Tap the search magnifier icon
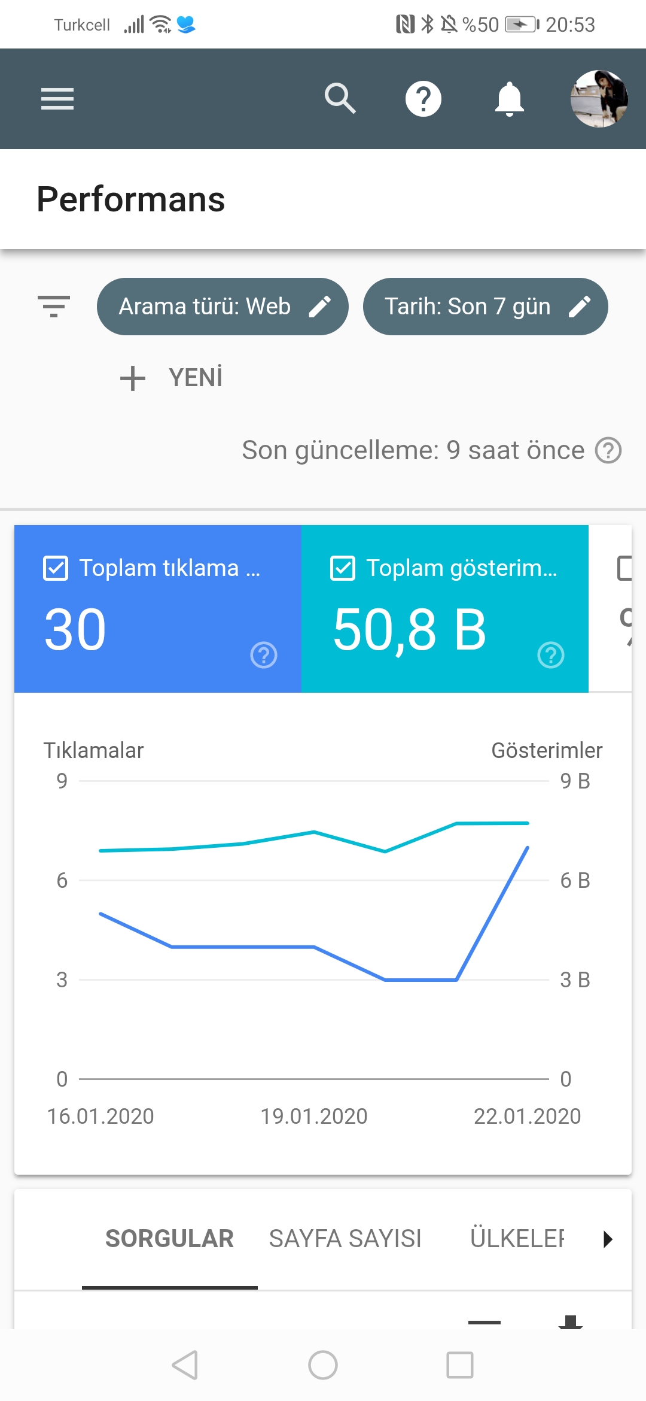This screenshot has width=646, height=1401. pyautogui.click(x=340, y=99)
